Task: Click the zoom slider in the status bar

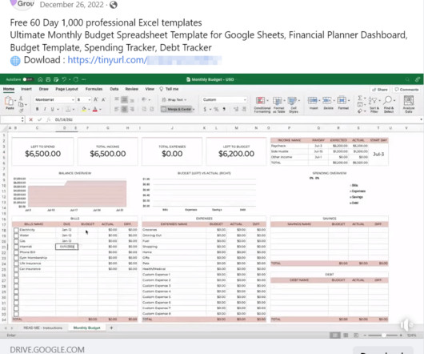Action: [383, 336]
